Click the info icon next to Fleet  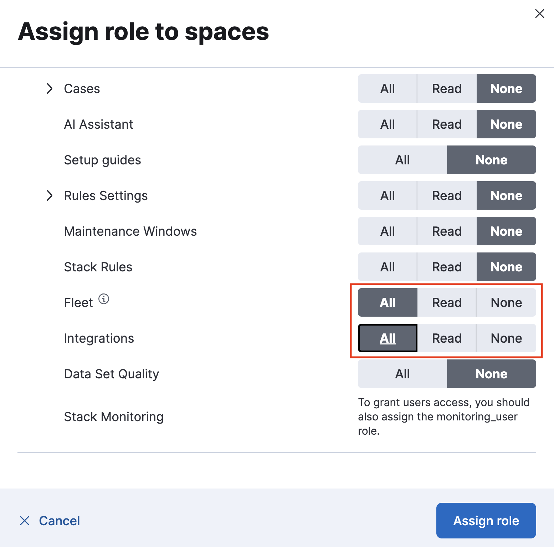tap(104, 299)
